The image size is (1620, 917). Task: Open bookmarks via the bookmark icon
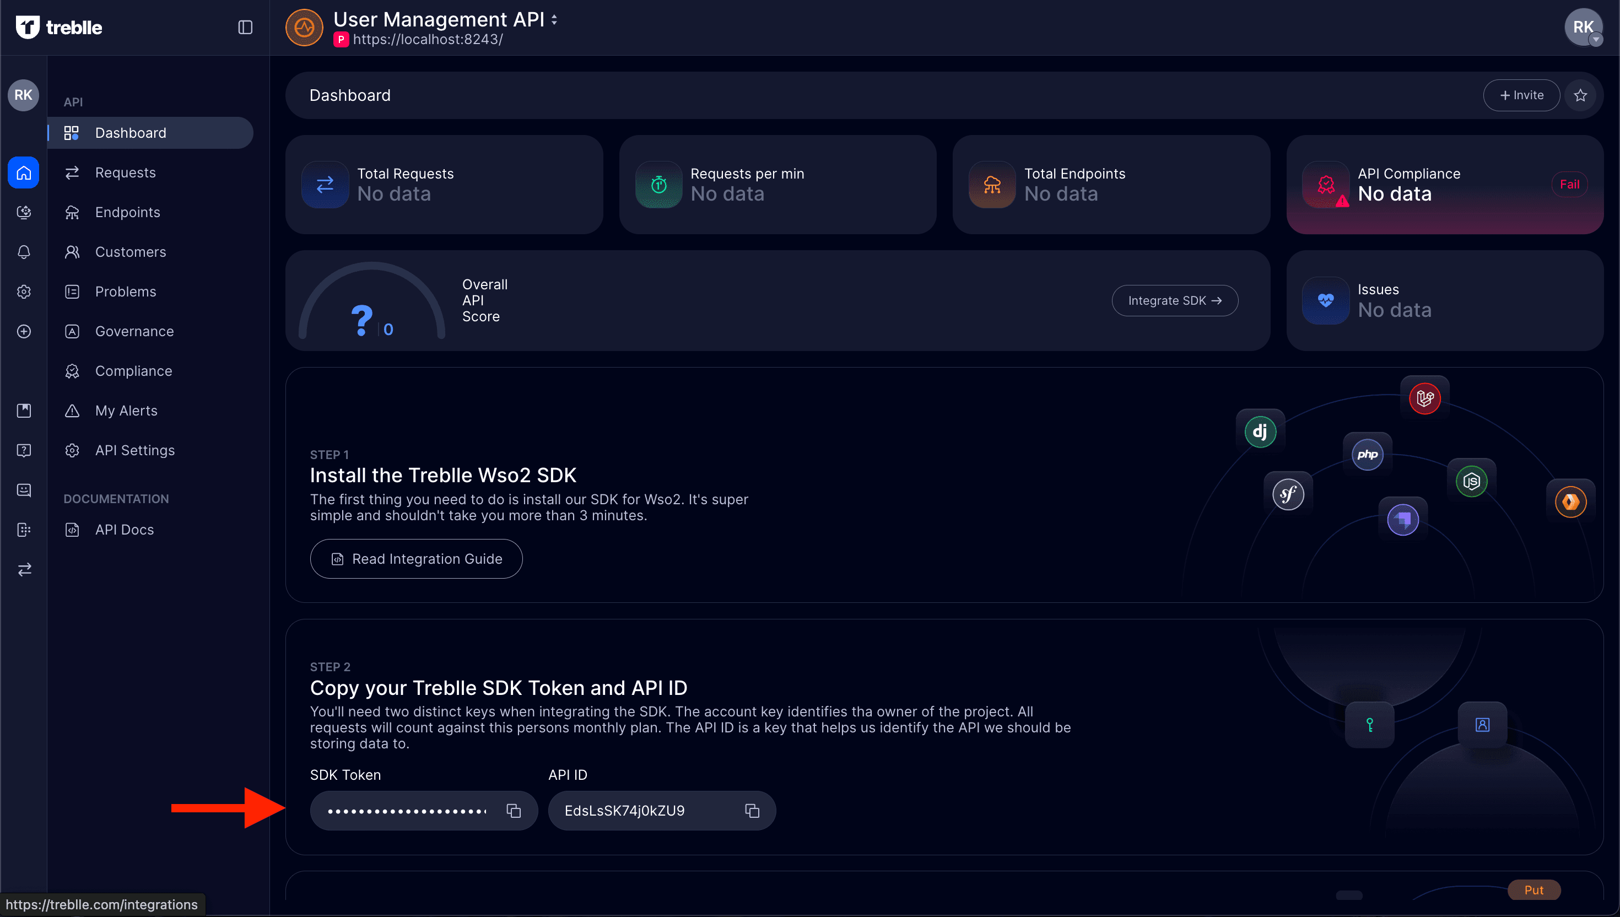pyautogui.click(x=23, y=410)
